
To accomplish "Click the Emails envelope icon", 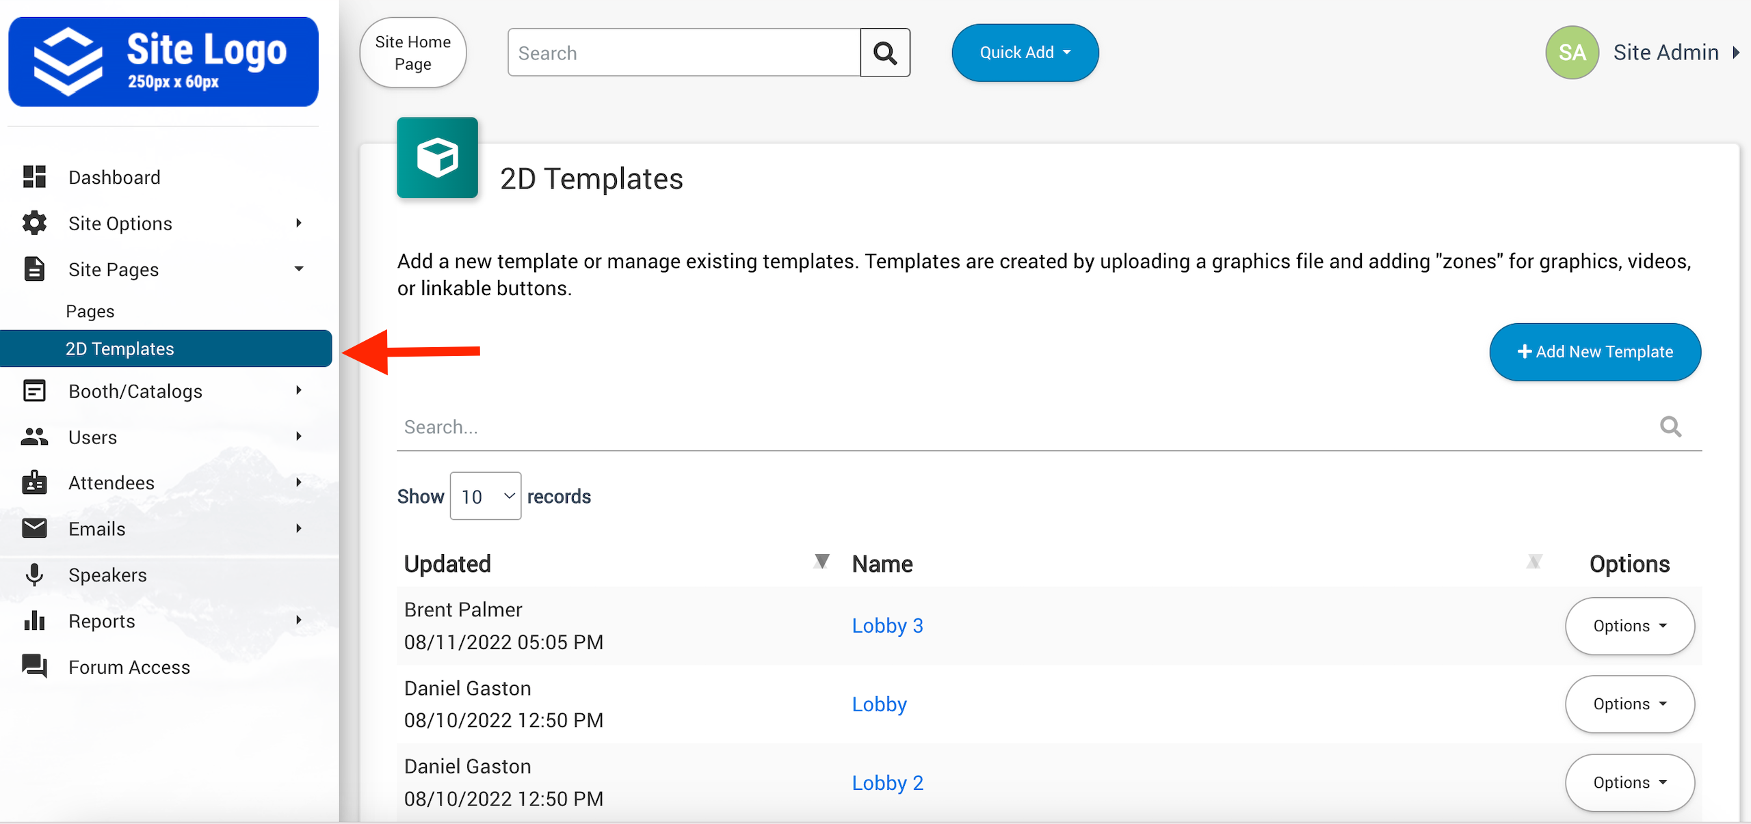I will pos(34,528).
